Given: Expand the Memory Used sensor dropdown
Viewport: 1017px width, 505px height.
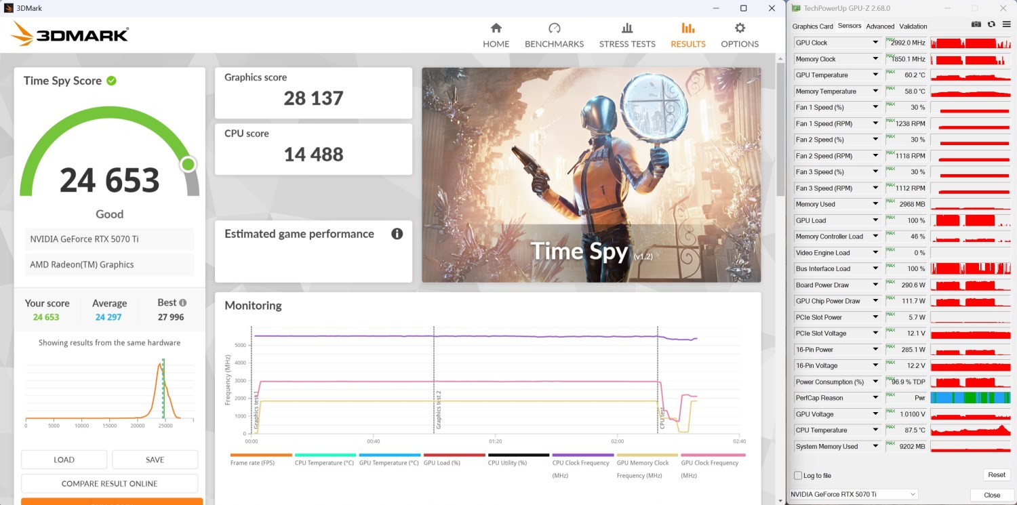Looking at the screenshot, I should (875, 204).
